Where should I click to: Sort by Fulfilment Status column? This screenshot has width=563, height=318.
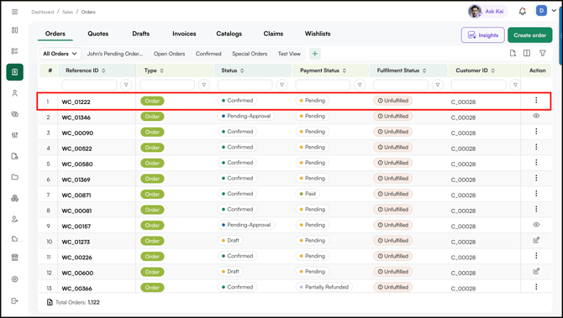click(x=424, y=70)
